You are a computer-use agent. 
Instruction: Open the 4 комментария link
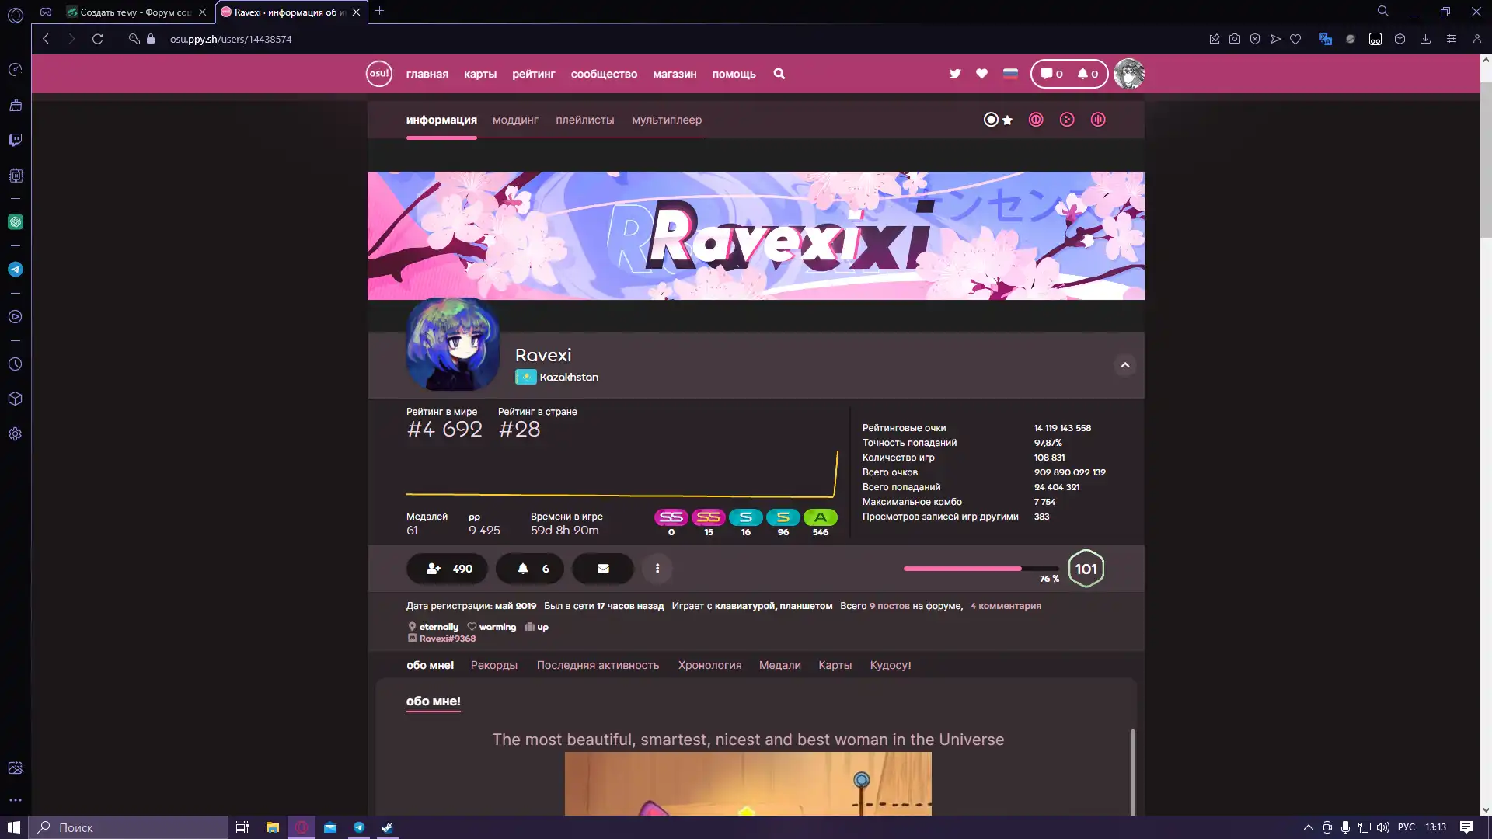[1006, 606]
